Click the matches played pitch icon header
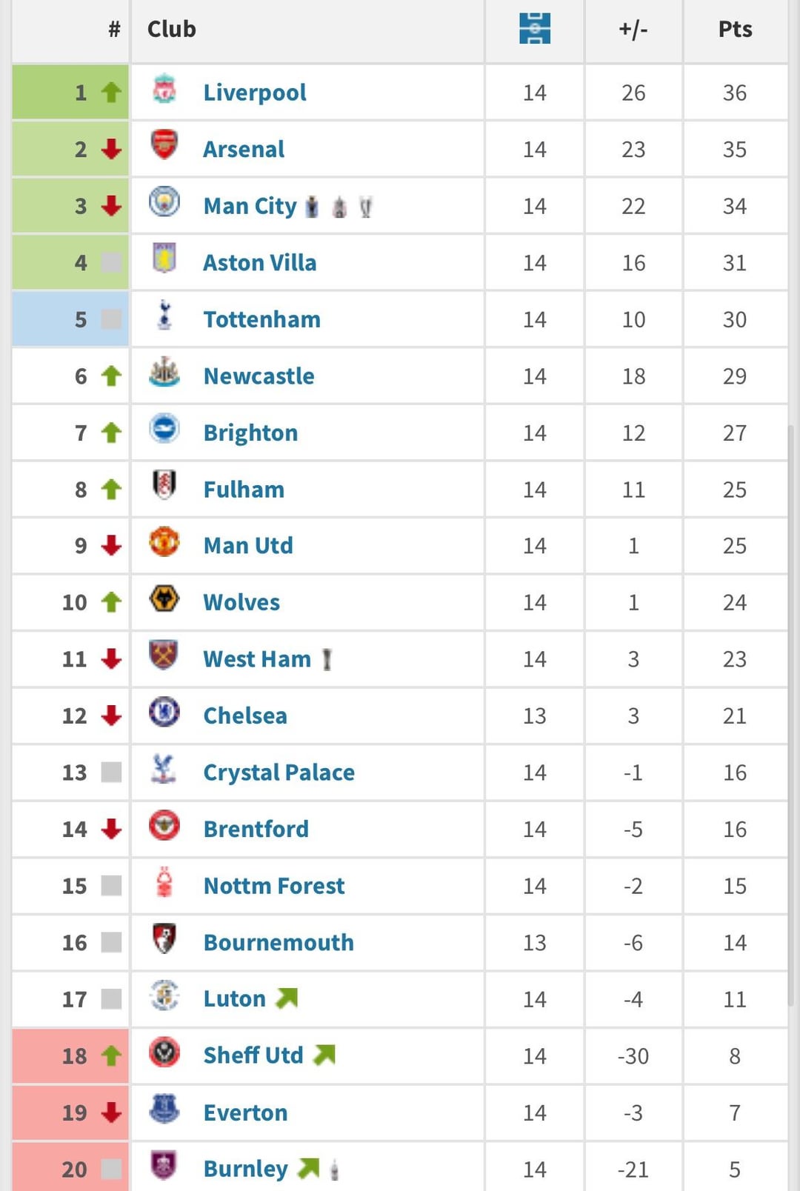This screenshot has height=1191, width=800. coord(535,28)
